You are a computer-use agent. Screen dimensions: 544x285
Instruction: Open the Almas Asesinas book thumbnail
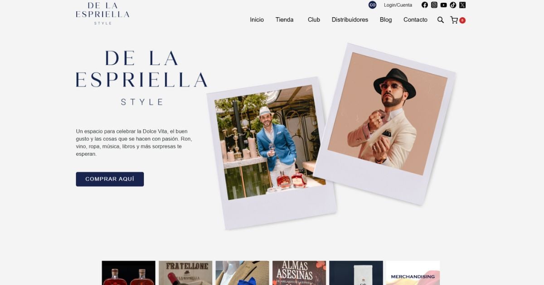click(x=299, y=273)
